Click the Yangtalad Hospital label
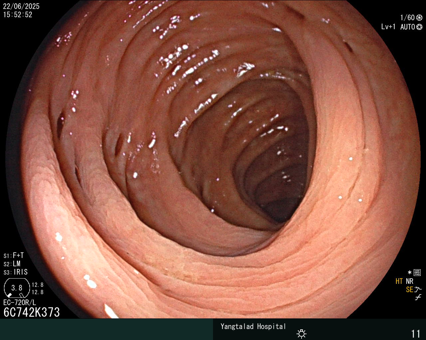The width and height of the screenshot is (426, 340). click(x=253, y=326)
